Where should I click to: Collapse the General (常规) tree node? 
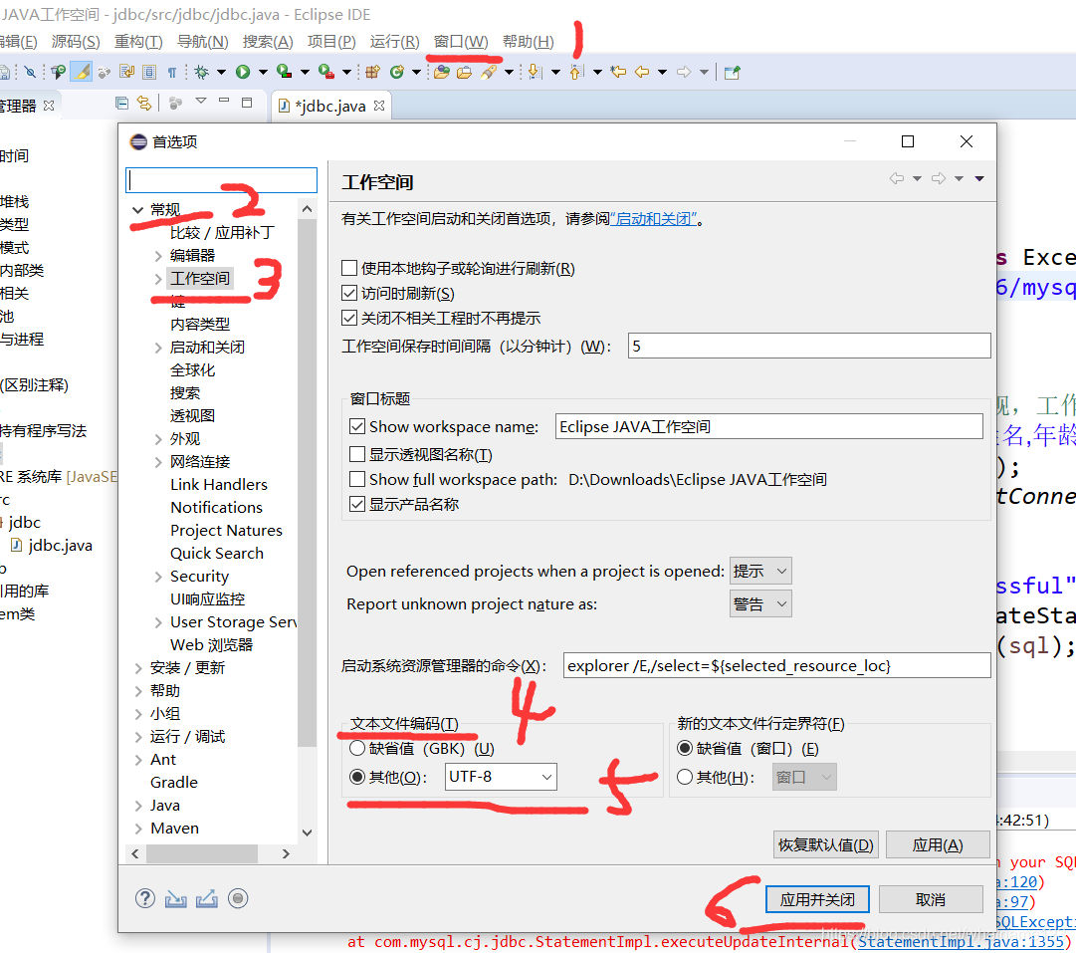pyautogui.click(x=138, y=209)
